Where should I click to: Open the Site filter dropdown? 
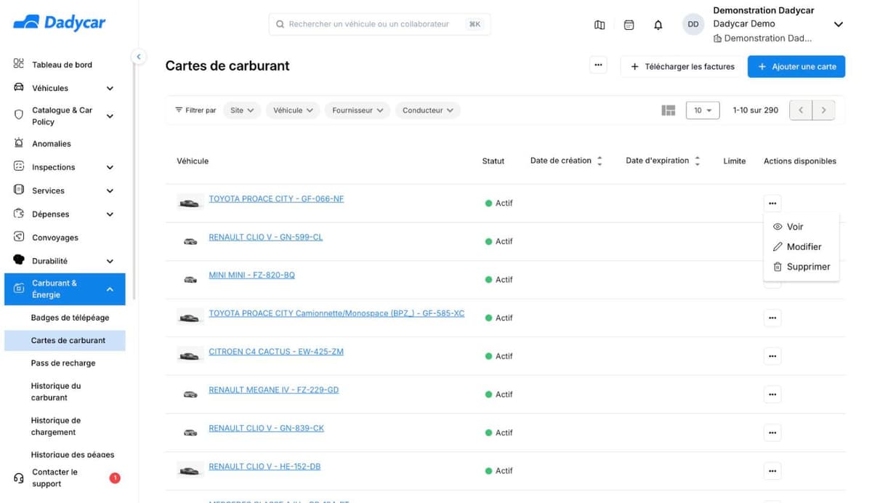tap(242, 110)
